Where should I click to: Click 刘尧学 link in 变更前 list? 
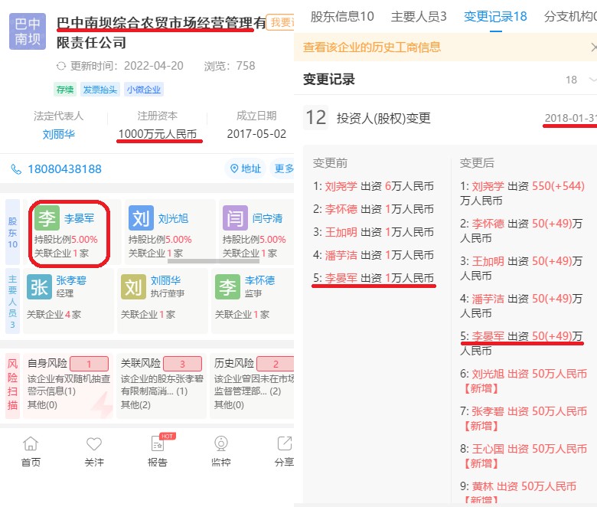coord(340,185)
